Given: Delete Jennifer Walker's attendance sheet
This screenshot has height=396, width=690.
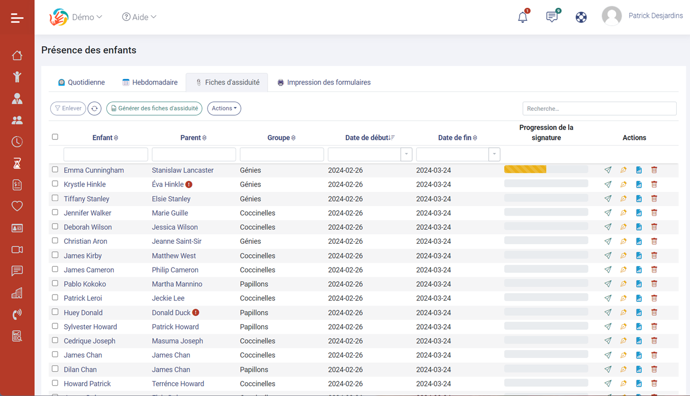Looking at the screenshot, I should tap(654, 213).
